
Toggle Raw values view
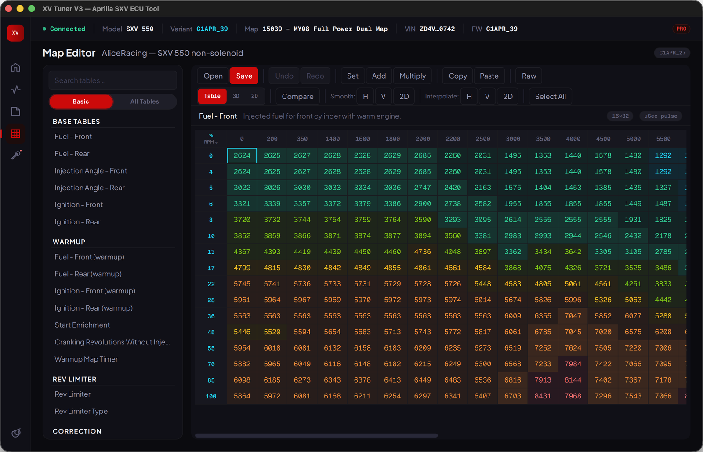coord(529,76)
